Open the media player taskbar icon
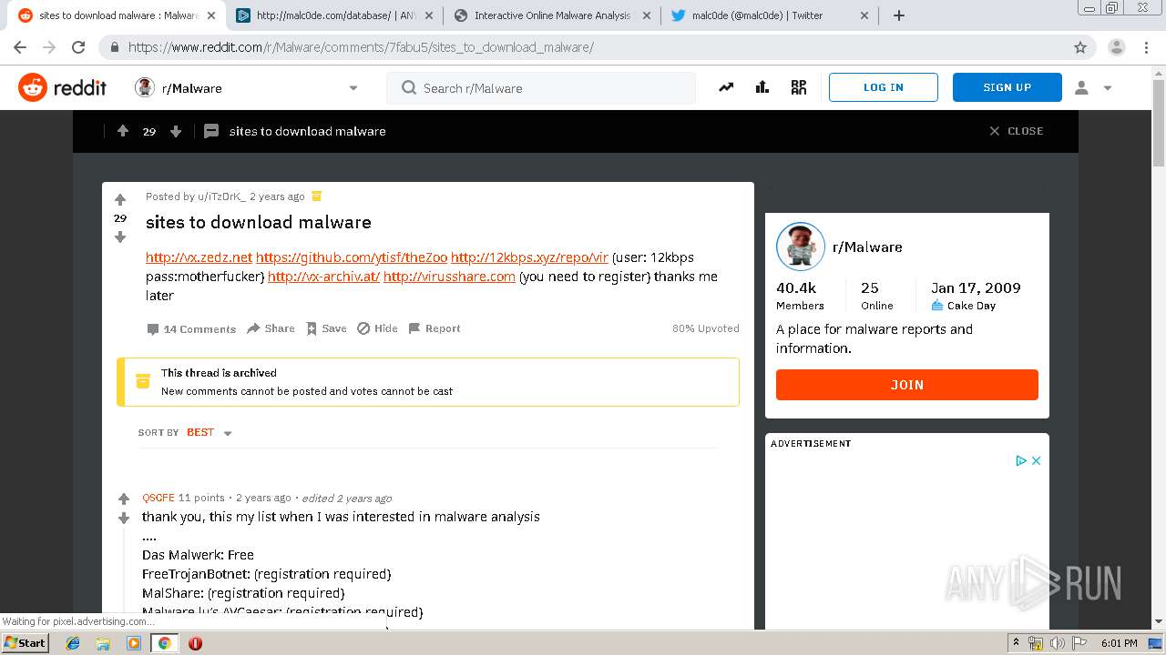Viewport: 1166px width, 655px height. point(134,643)
